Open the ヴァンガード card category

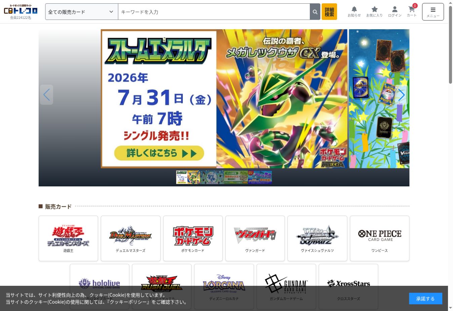coord(255,238)
